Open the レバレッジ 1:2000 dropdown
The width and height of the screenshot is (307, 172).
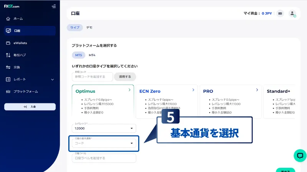pyautogui.click(x=104, y=128)
